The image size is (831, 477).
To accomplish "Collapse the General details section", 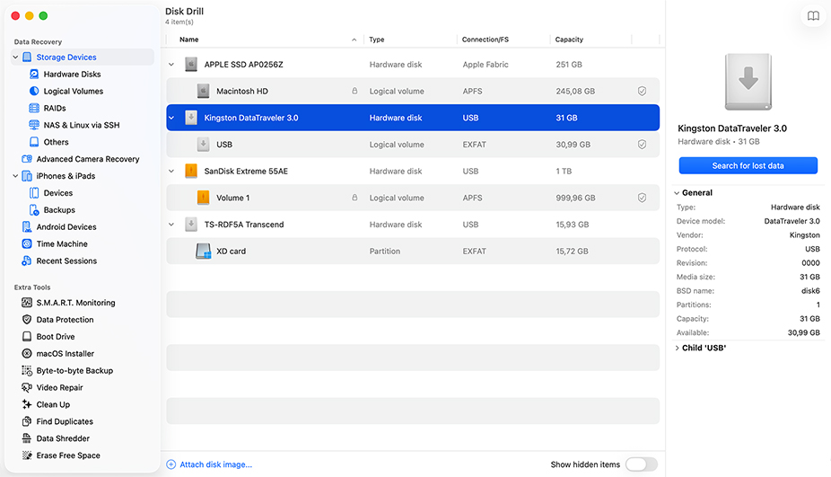I will pyautogui.click(x=677, y=192).
